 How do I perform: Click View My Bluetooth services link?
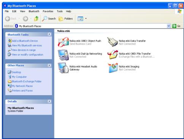pyautogui.click(x=27, y=45)
